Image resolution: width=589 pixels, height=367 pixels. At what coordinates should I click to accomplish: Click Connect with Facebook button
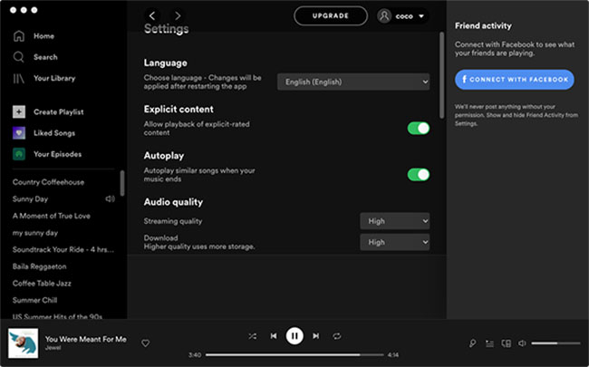point(515,79)
